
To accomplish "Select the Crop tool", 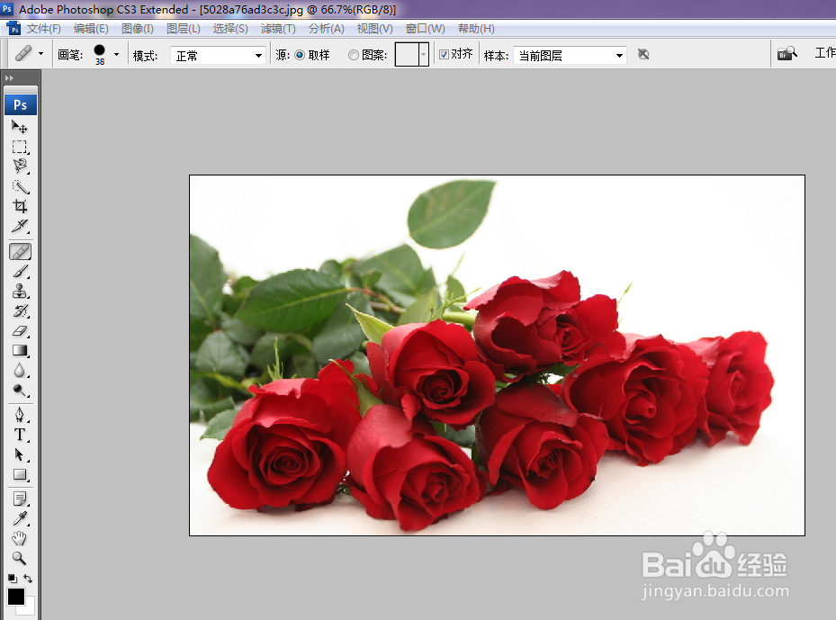I will pyautogui.click(x=20, y=206).
